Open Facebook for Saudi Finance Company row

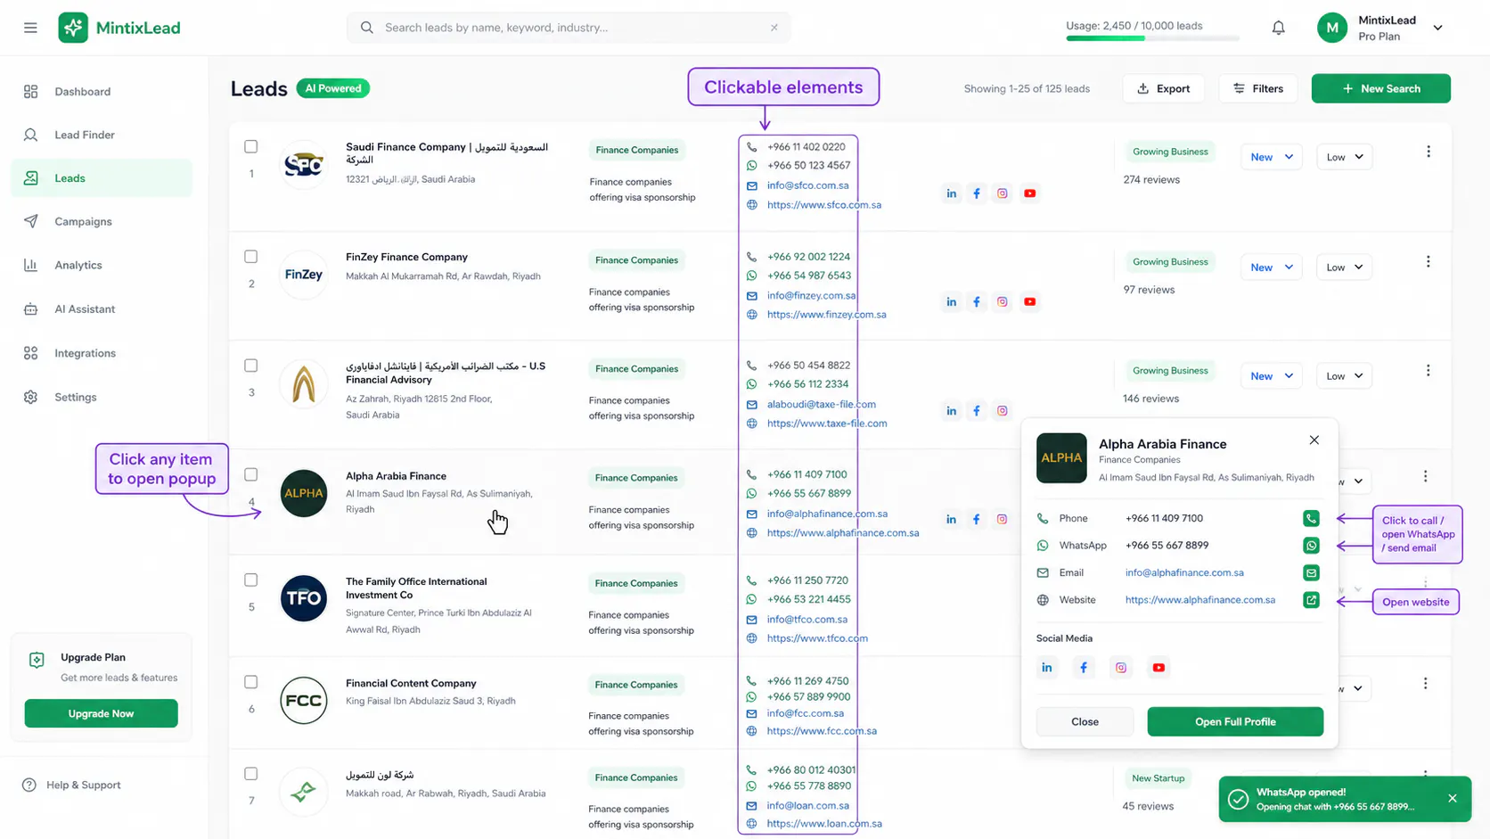click(x=977, y=193)
